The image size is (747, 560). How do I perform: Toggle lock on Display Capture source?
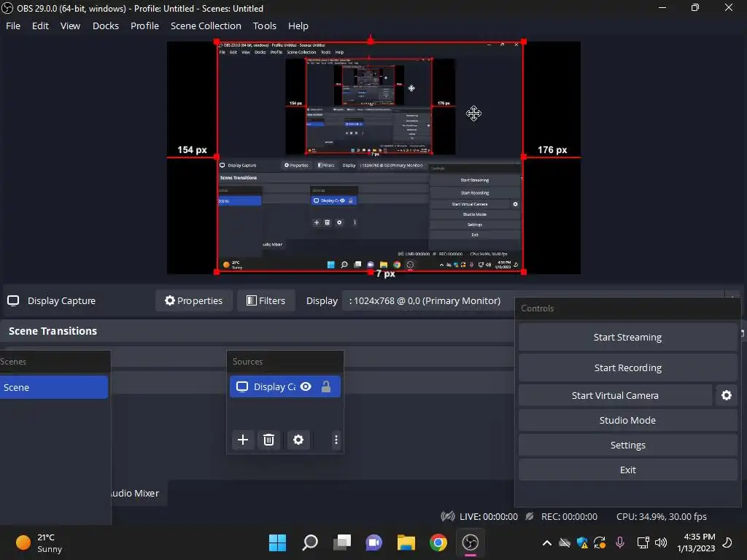pos(326,386)
